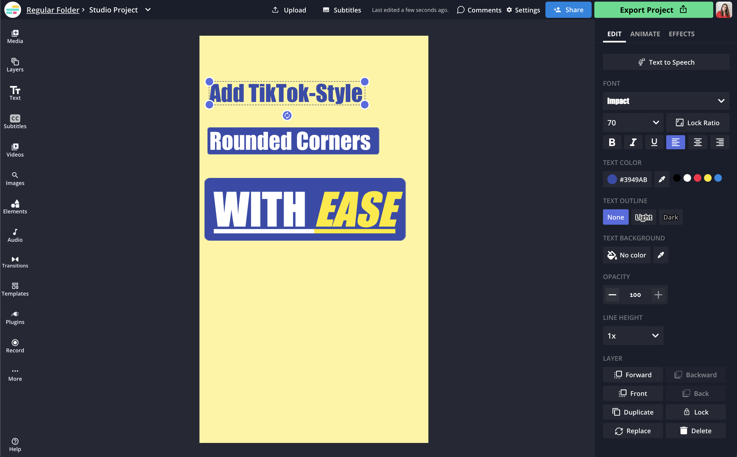
Task: Open the Transitions sidebar panel
Action: click(x=15, y=262)
